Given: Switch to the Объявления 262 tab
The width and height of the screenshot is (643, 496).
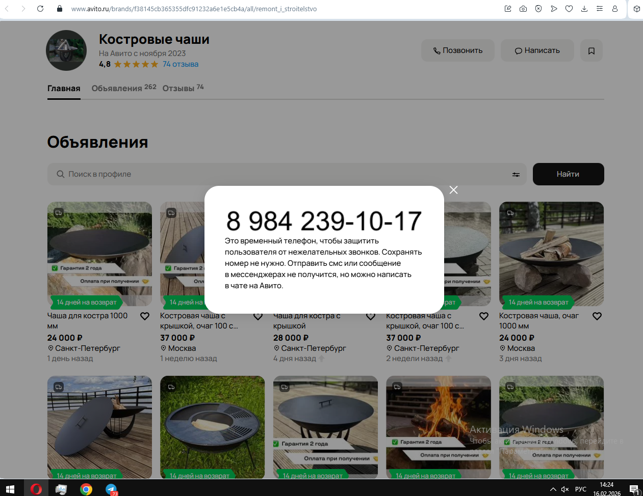Looking at the screenshot, I should [124, 88].
